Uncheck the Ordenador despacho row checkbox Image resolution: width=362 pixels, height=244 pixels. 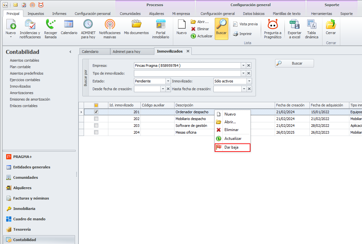pyautogui.click(x=96, y=112)
